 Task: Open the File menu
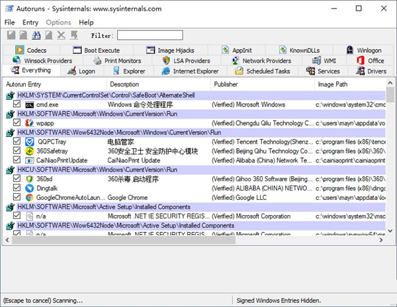[10, 22]
